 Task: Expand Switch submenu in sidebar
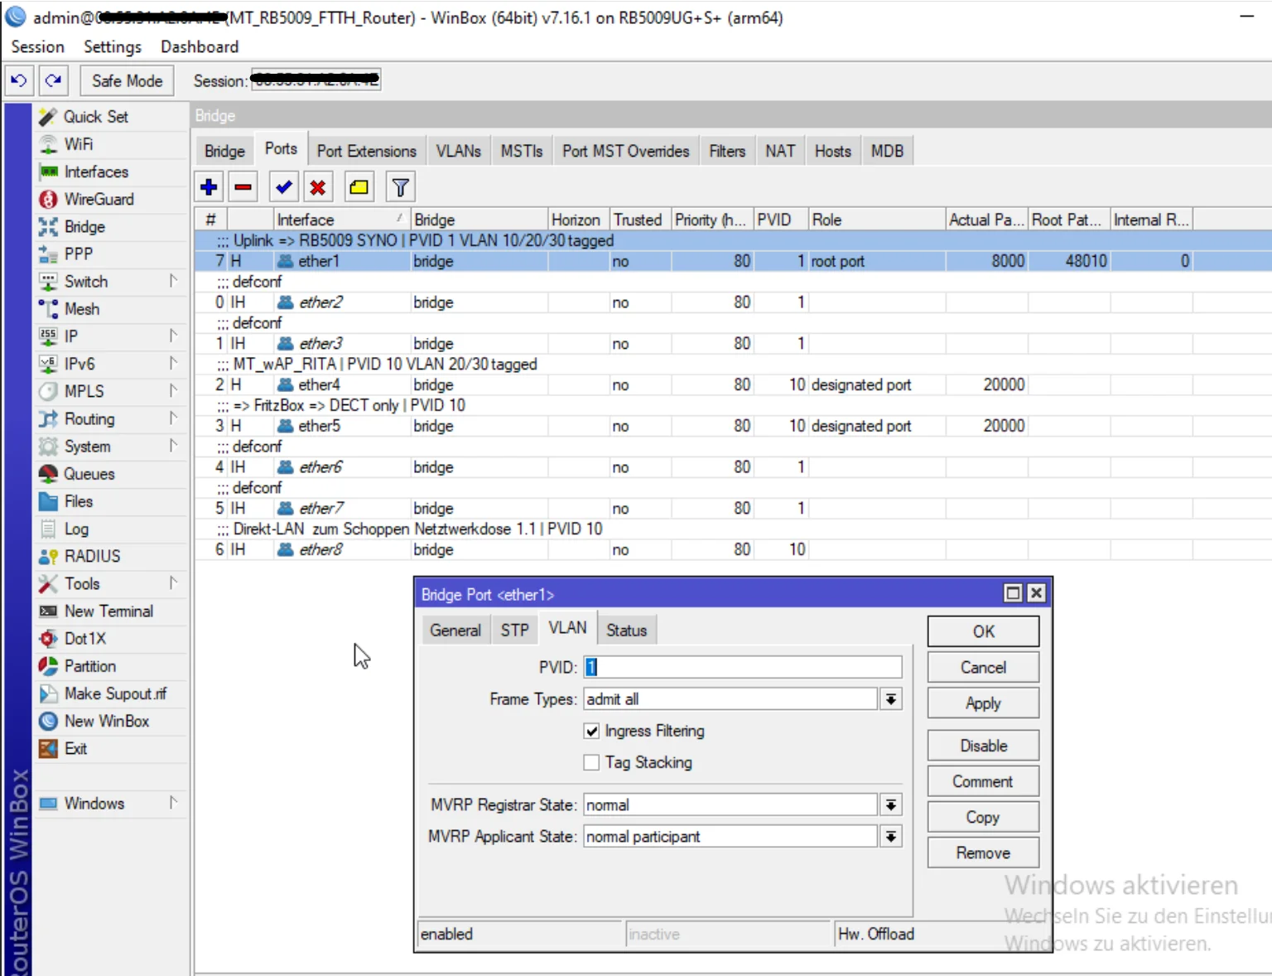tap(173, 281)
